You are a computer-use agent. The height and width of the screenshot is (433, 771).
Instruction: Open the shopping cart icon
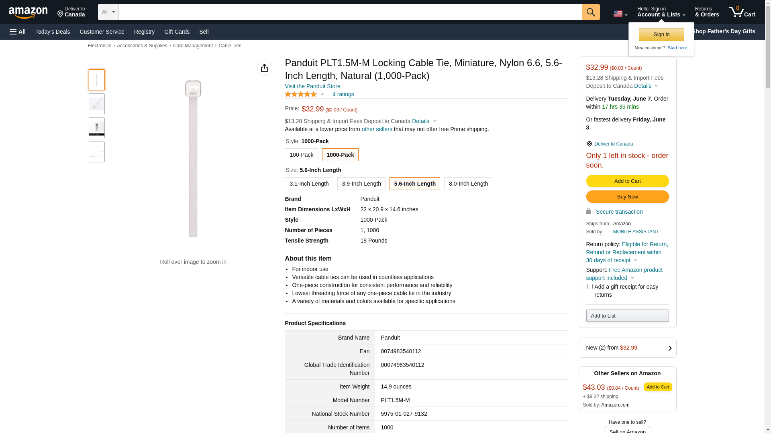tap(741, 12)
